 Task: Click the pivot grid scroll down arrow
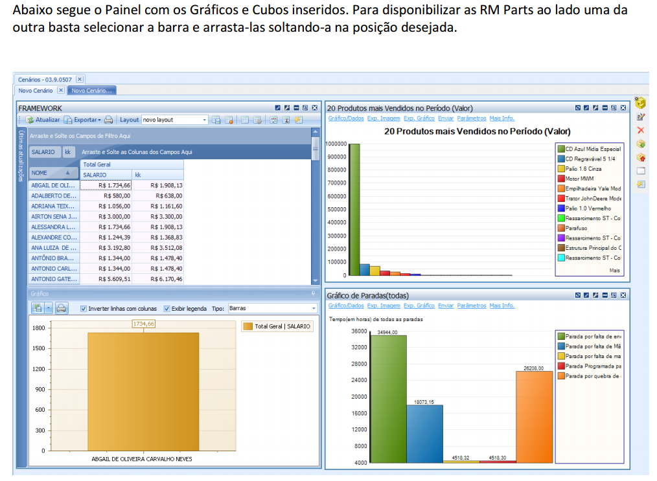tap(316, 281)
